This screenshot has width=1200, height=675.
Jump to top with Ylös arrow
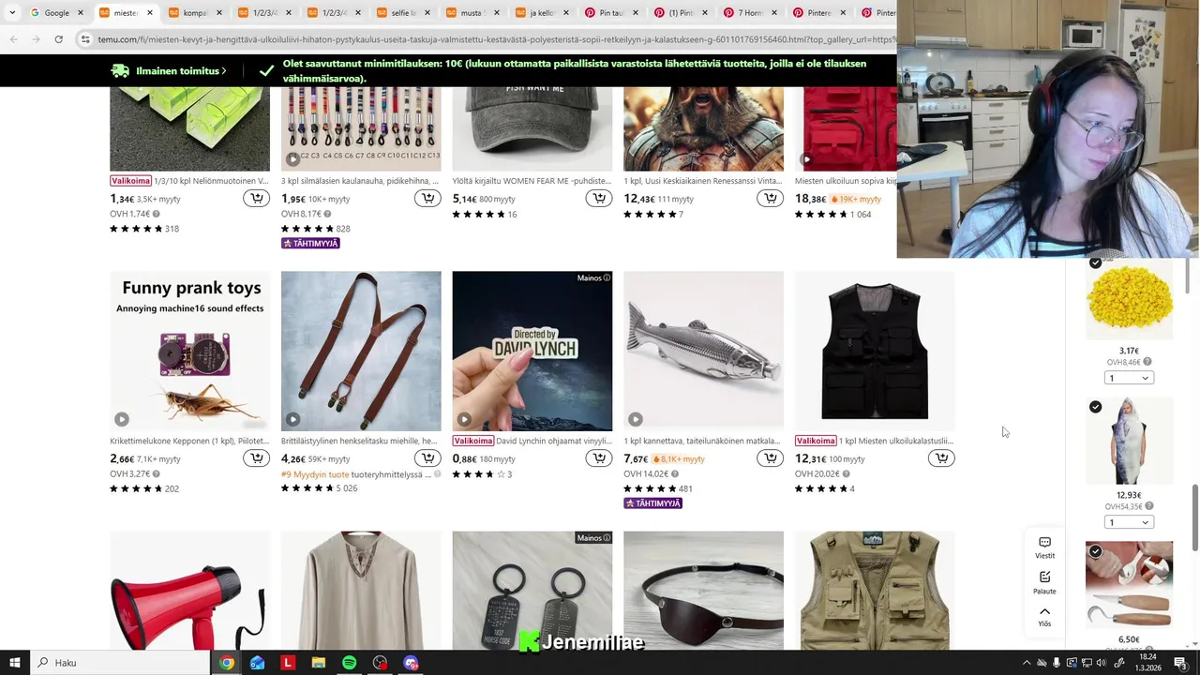[1044, 616]
